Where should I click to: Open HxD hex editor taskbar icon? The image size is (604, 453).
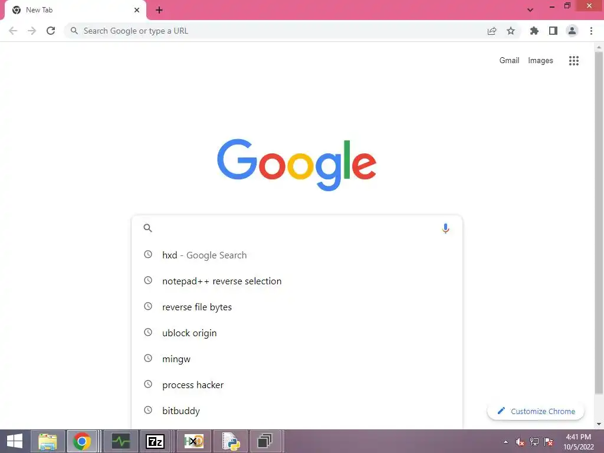193,441
